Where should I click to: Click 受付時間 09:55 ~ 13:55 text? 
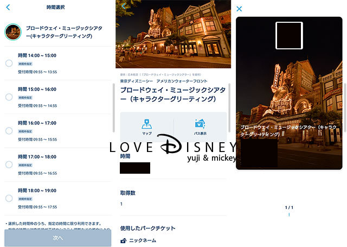coord(37,72)
